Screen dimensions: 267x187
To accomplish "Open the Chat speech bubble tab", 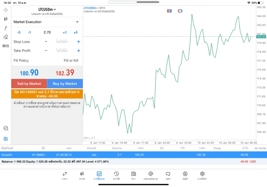I will (x=168, y=176).
